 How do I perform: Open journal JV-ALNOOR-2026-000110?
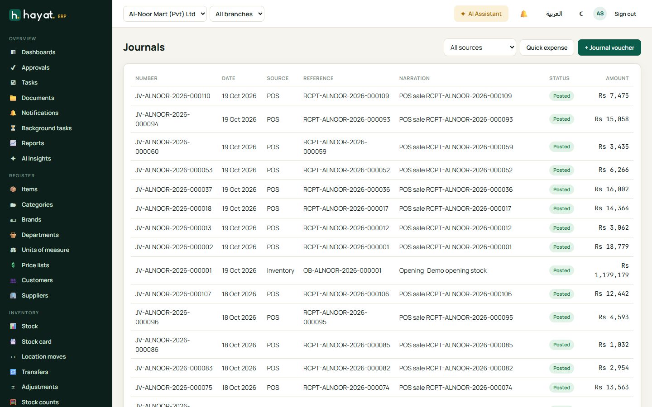pos(173,96)
